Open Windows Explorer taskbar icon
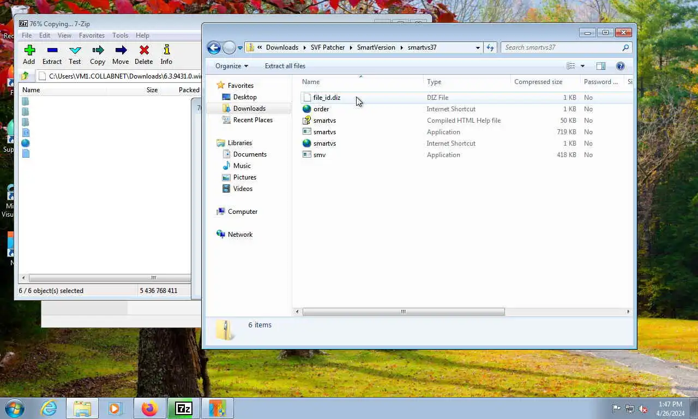This screenshot has width=698, height=419. pos(82,408)
